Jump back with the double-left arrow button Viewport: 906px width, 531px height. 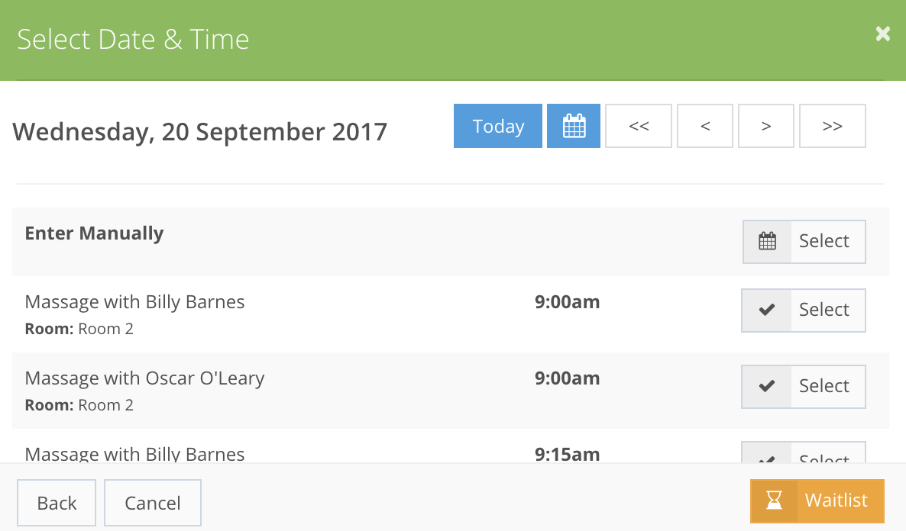coord(639,126)
